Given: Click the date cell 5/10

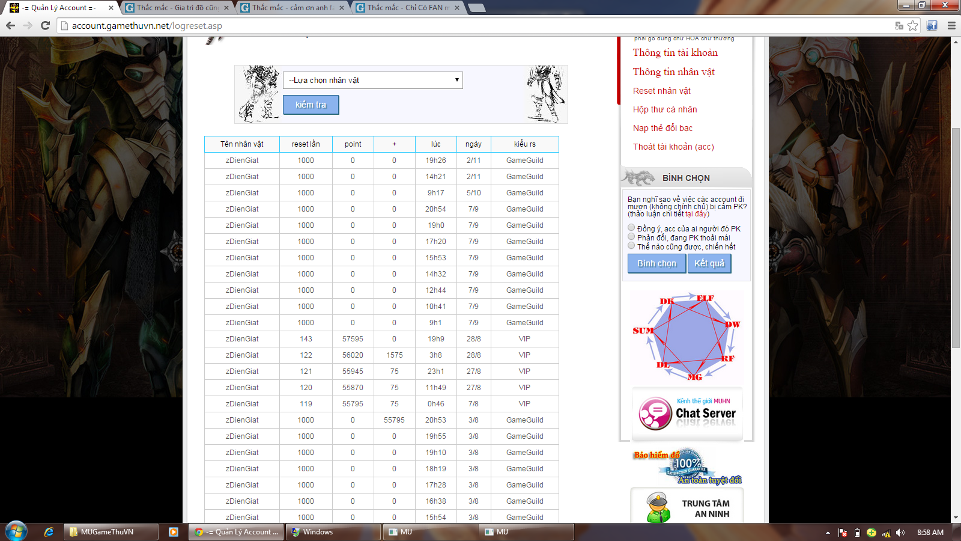Looking at the screenshot, I should click(474, 193).
